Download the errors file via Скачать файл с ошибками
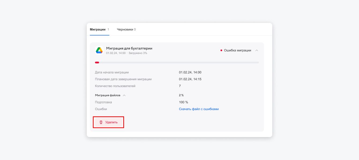 [199, 109]
